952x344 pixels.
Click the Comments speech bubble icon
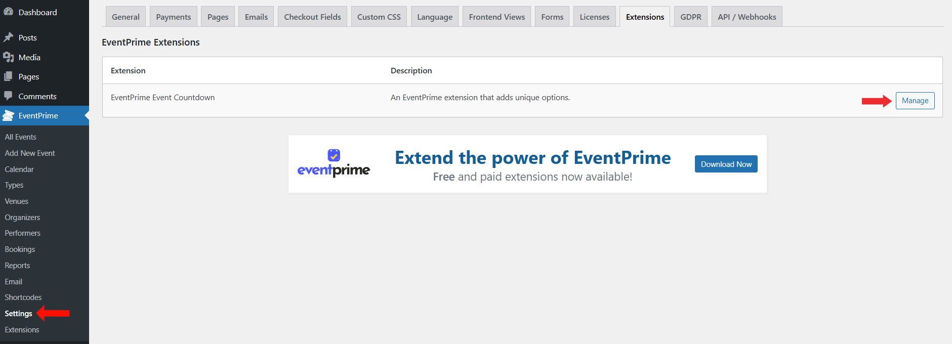point(8,96)
